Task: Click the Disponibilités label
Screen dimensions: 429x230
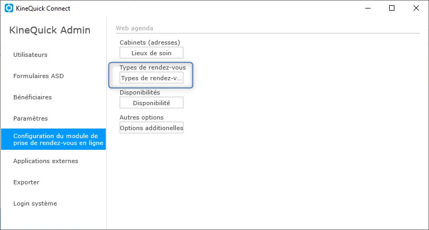Action: (x=140, y=92)
